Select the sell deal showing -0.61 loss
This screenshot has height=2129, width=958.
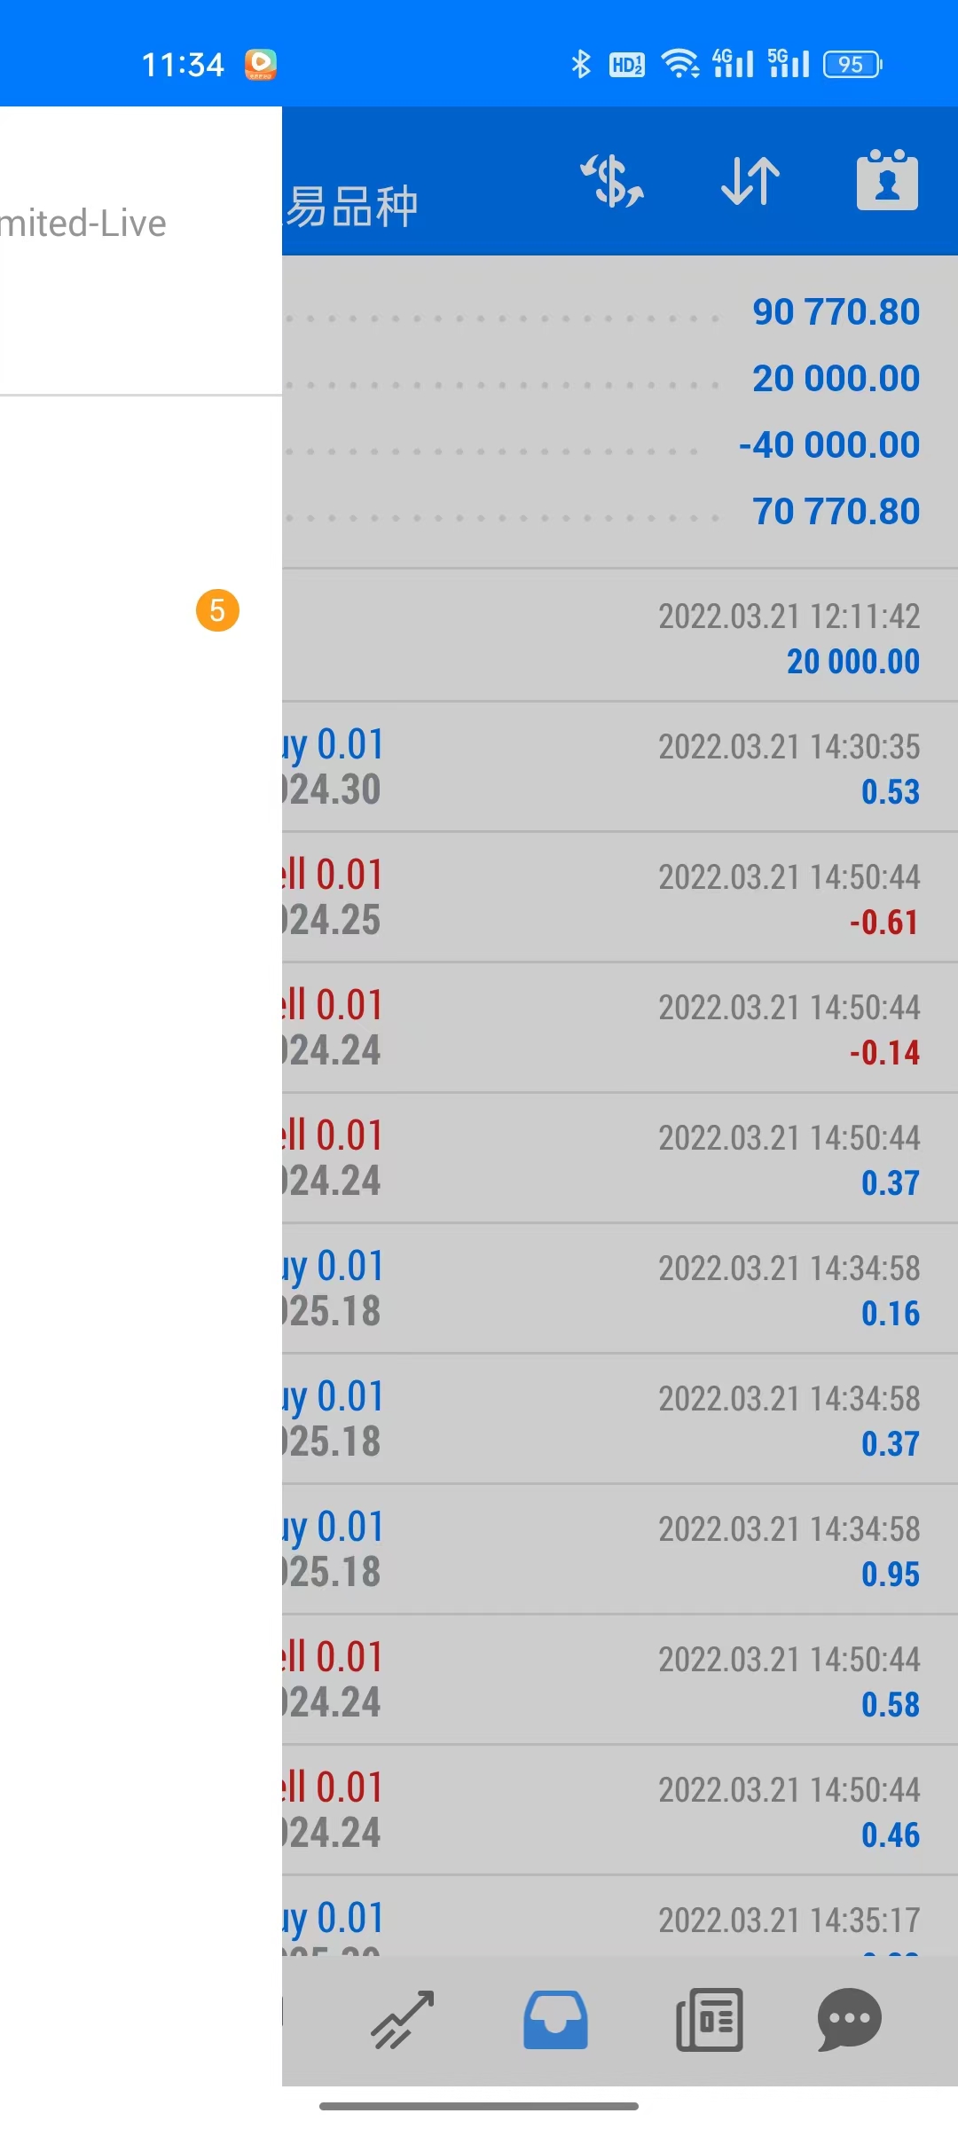(619, 898)
